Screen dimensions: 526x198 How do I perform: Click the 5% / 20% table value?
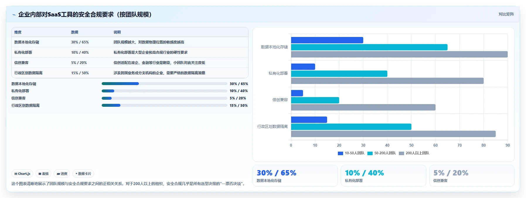click(79, 63)
